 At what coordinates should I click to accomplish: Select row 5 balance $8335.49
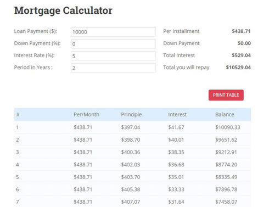coord(226,177)
